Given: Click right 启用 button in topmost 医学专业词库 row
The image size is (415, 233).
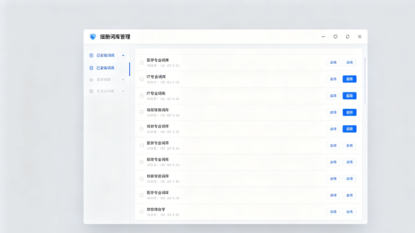Looking at the screenshot, I should (350, 62).
